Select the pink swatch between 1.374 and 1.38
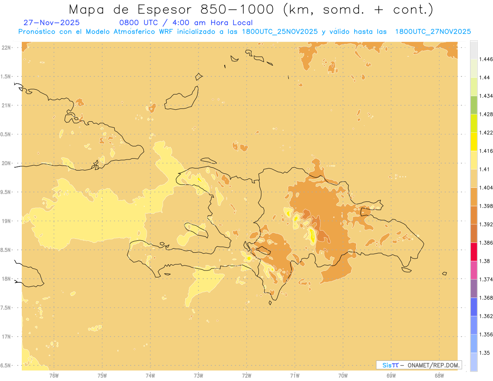493x381 pixels. point(474,270)
